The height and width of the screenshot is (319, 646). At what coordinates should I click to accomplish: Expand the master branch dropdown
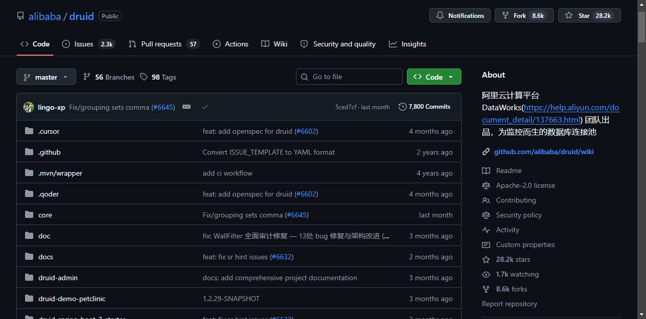point(46,77)
